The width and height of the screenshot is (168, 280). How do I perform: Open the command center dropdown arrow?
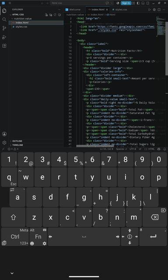pyautogui.click(x=112, y=3)
